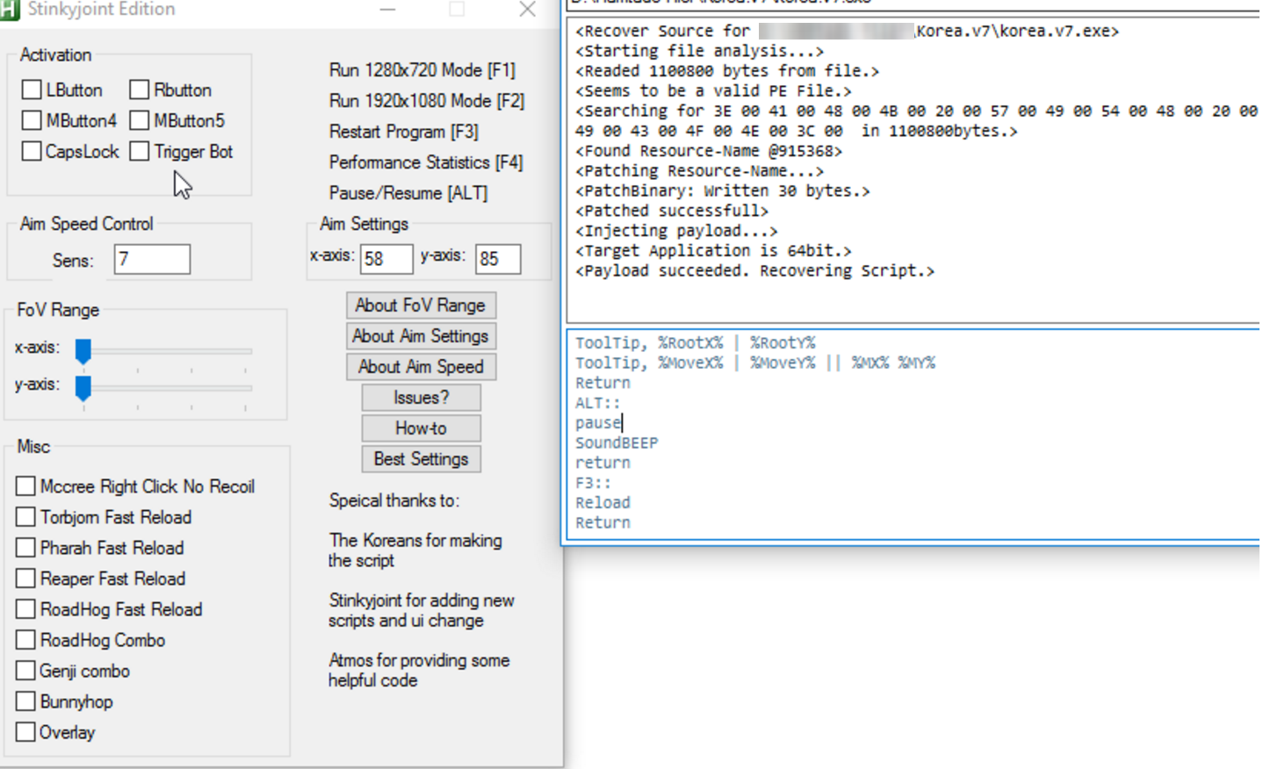Image resolution: width=1263 pixels, height=769 pixels.
Task: Toggle the Trigger Bot checkbox
Action: (x=139, y=151)
